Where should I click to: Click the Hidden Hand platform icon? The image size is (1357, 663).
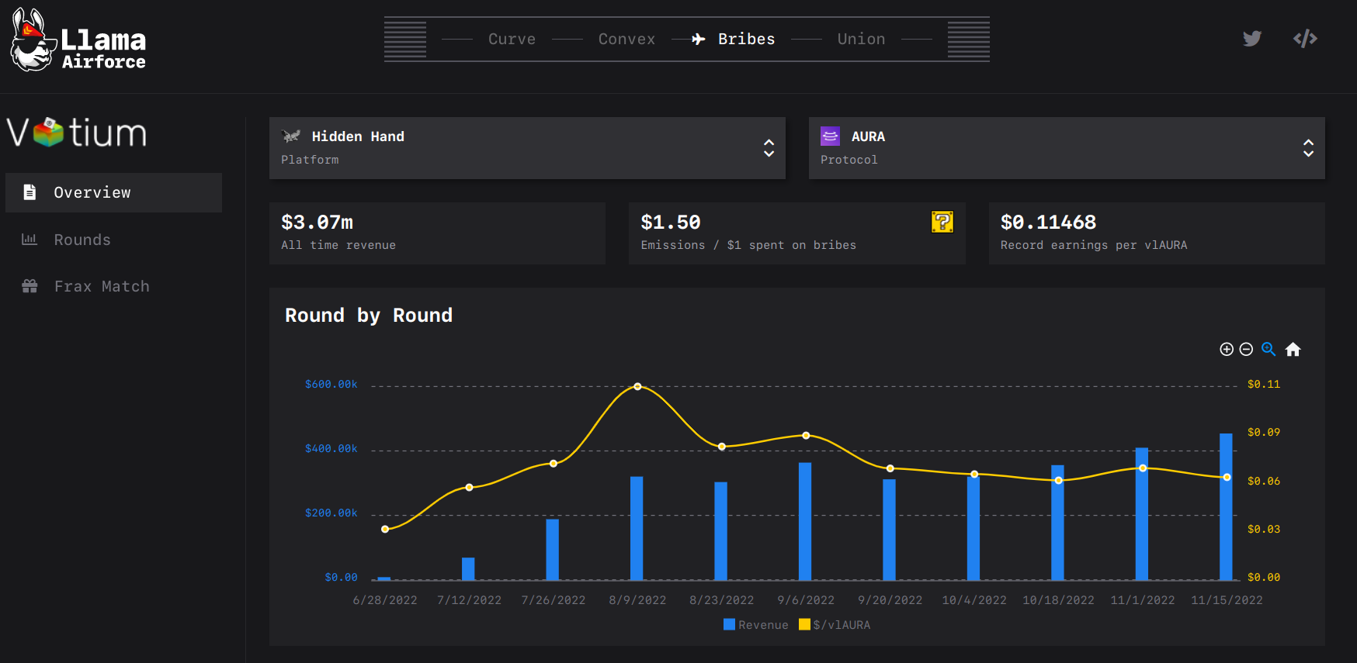coord(291,136)
